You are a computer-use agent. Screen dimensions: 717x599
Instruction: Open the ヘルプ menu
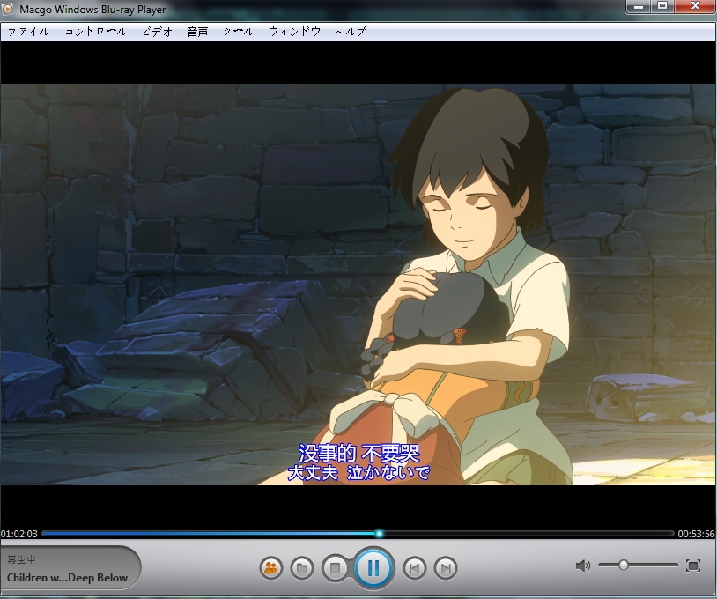(351, 32)
